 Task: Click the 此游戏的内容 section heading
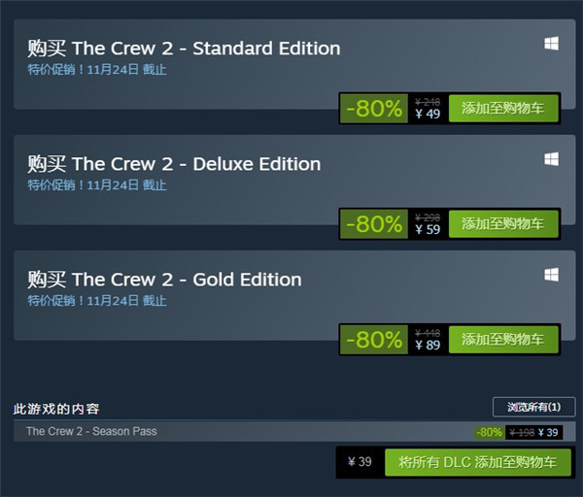[x=56, y=409]
